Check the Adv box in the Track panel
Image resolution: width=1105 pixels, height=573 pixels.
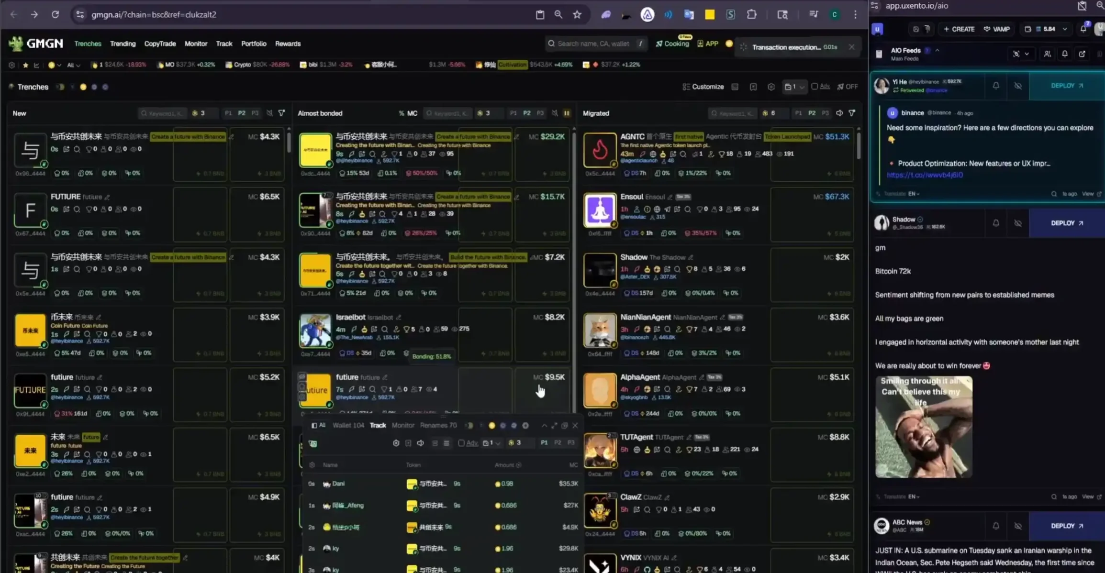click(461, 443)
